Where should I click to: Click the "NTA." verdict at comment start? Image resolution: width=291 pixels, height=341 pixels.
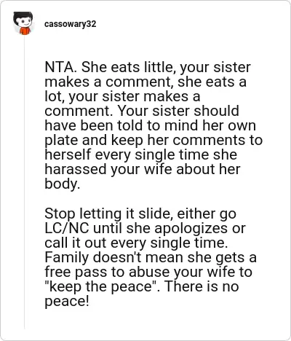point(60,67)
